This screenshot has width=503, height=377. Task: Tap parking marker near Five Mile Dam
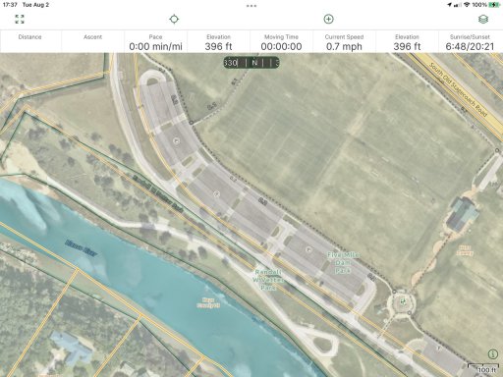click(x=308, y=249)
